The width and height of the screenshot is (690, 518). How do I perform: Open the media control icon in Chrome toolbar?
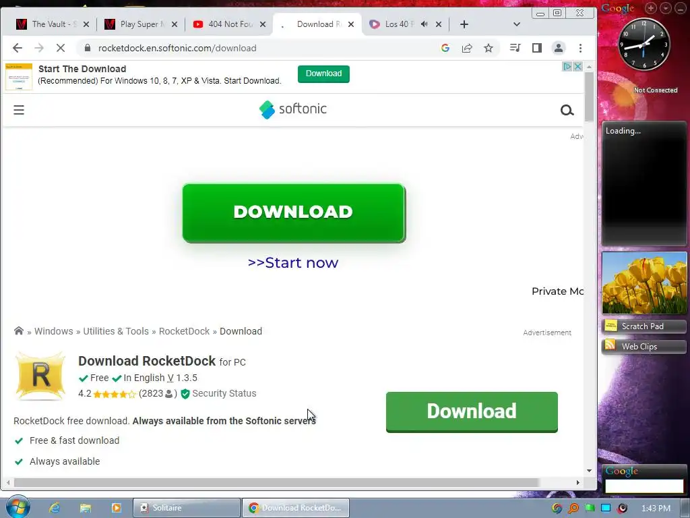pyautogui.click(x=515, y=48)
